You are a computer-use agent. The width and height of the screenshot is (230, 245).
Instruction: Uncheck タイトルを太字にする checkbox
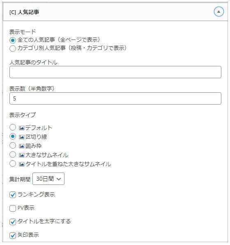[x=13, y=222]
